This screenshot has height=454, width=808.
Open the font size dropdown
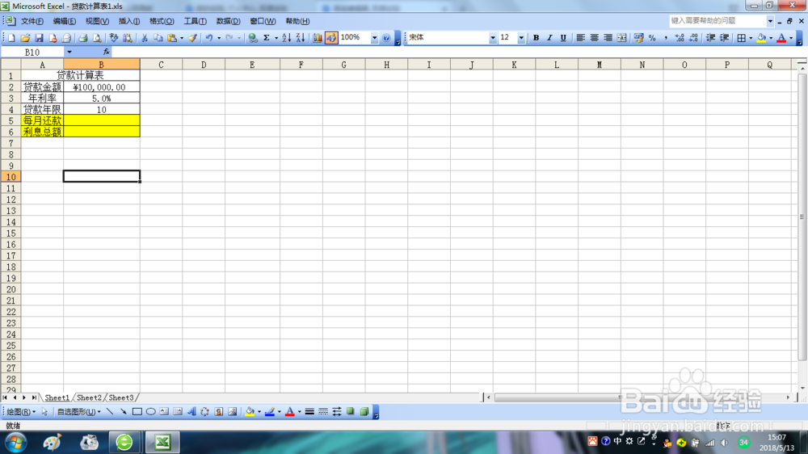click(521, 38)
